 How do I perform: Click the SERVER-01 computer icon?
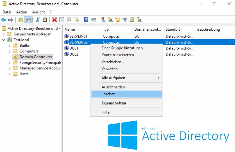[67, 36]
